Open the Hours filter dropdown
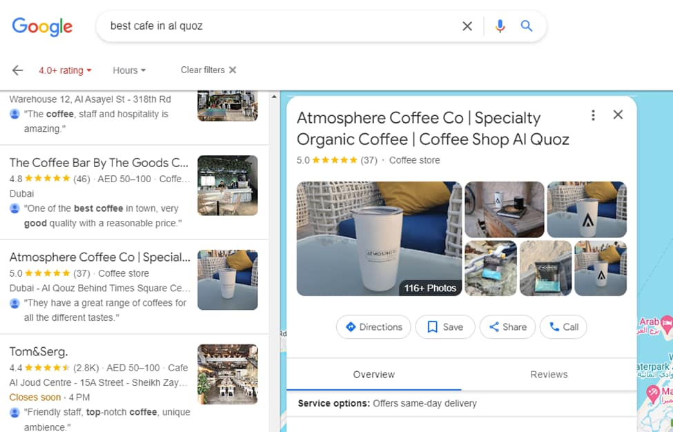The height and width of the screenshot is (432, 673). [x=128, y=70]
